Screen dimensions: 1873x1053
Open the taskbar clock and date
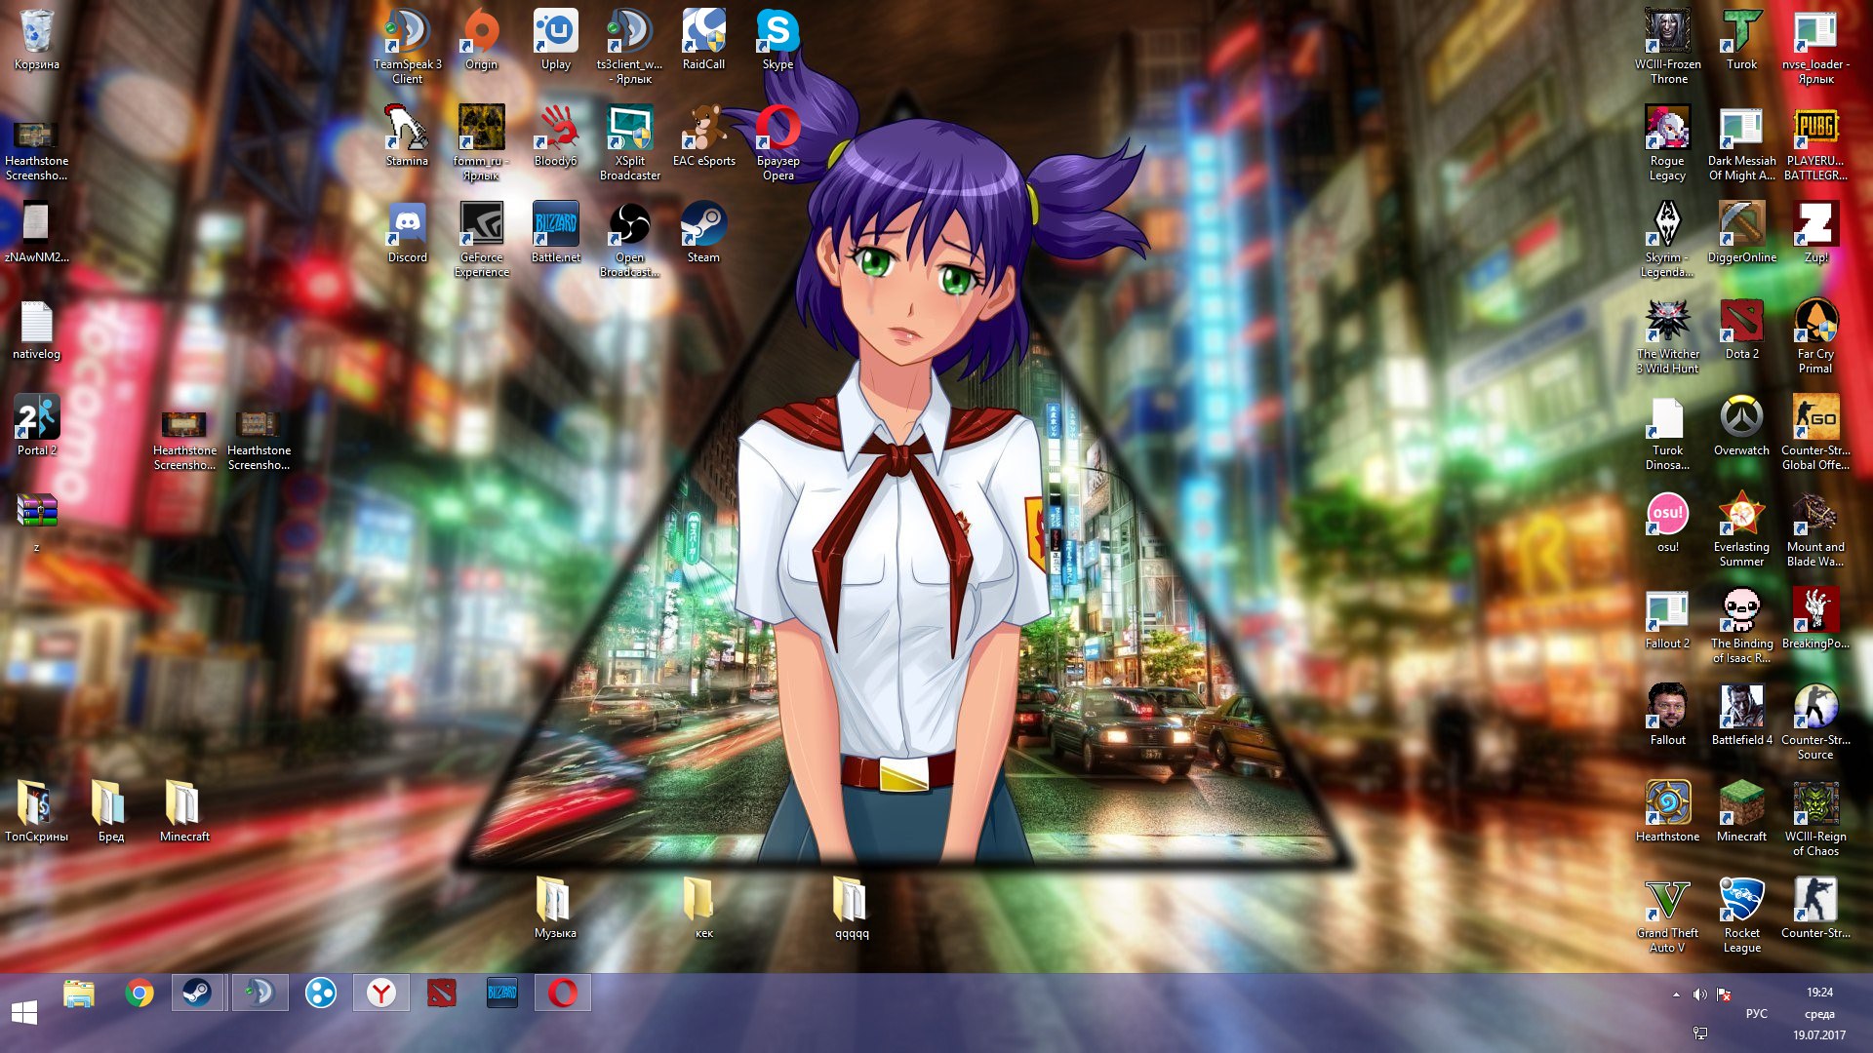[x=1818, y=1013]
